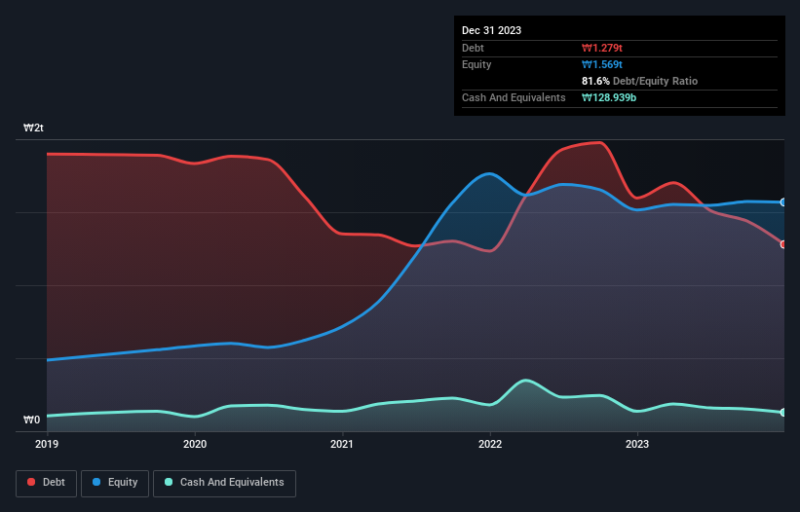Click the ₩0 y-axis label
The image size is (800, 512).
click(x=31, y=420)
